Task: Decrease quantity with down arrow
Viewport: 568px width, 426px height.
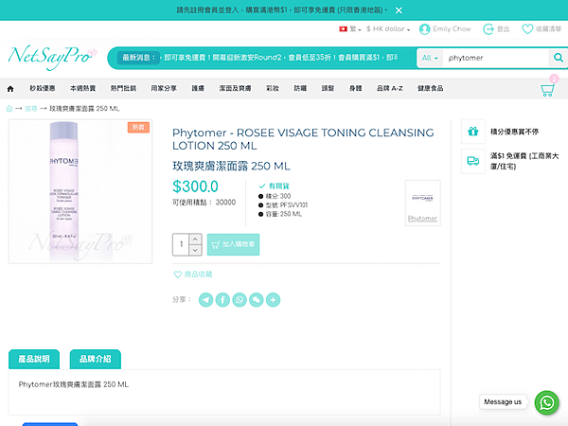Action: coord(195,250)
